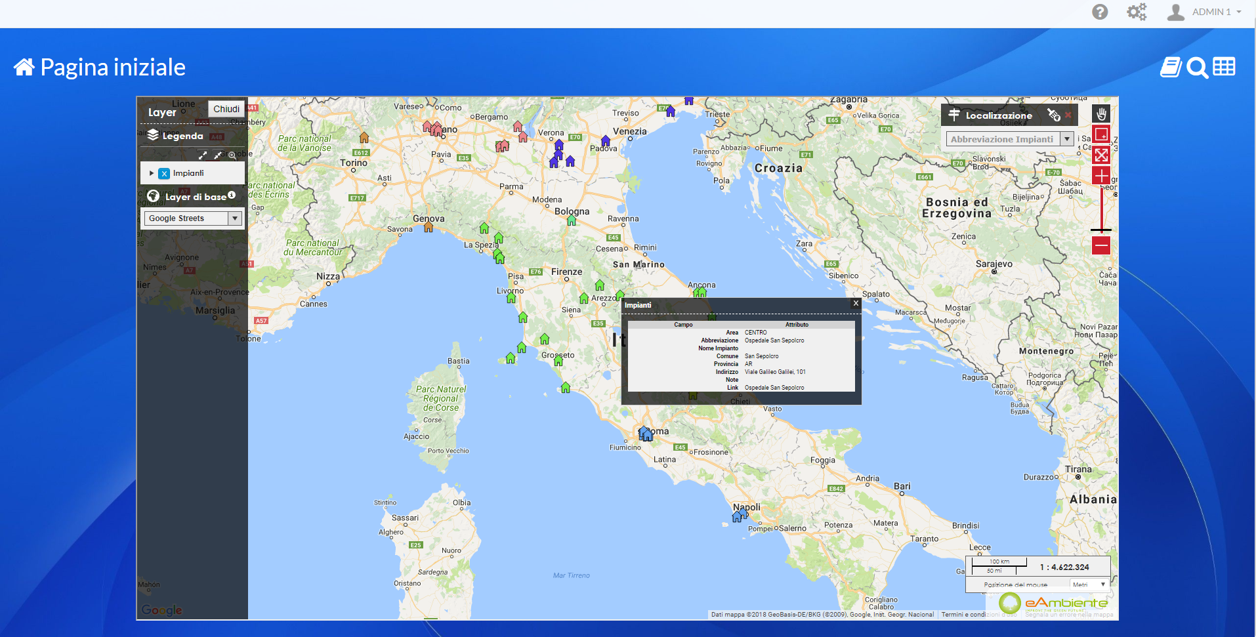Click the Localizzazione signpost icon

click(x=954, y=115)
